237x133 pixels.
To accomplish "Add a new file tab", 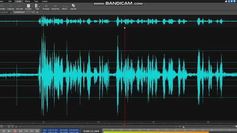I will click(x=37, y=12).
